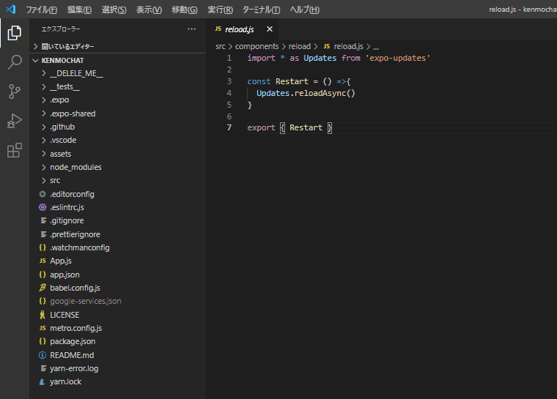The height and width of the screenshot is (399, 557).
Task: Expand the 開いているエディター section
Action: (35, 47)
